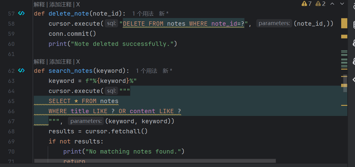Click the gutter icon beside delete_note definition

(x=21, y=14)
